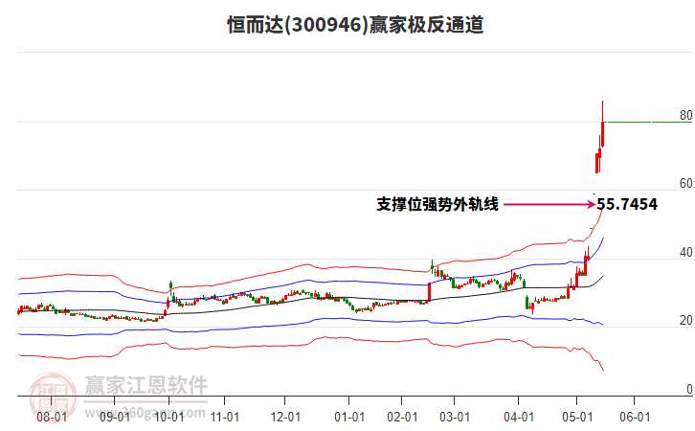
Task: Click the x-axis date 11-01
Action: (x=225, y=418)
